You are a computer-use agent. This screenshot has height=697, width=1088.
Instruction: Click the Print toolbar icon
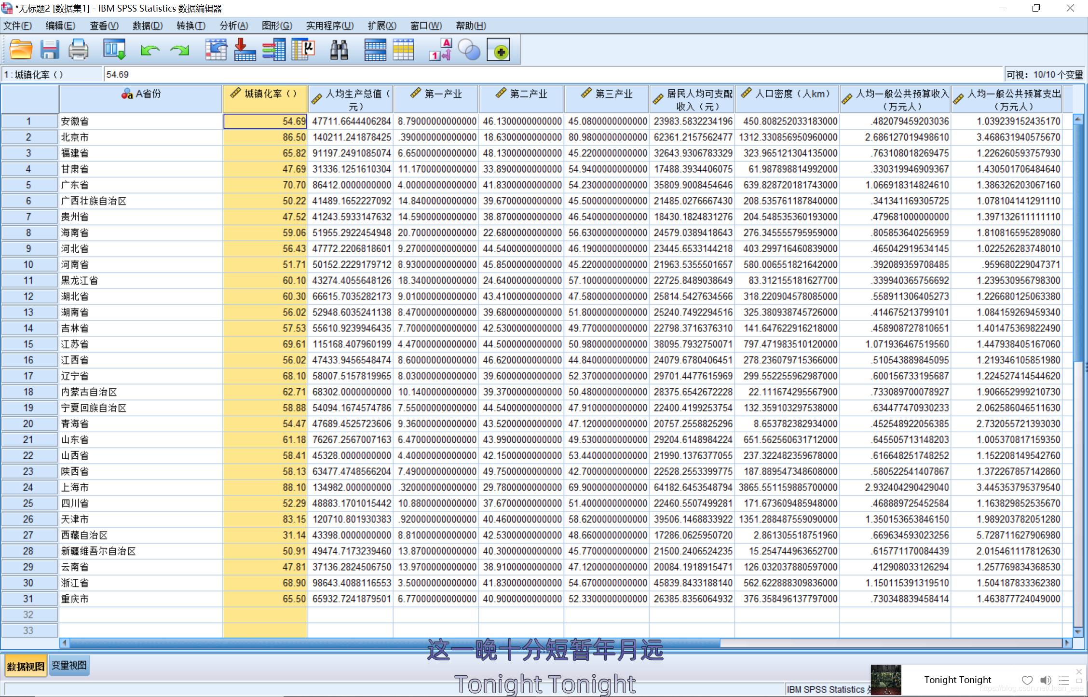pyautogui.click(x=78, y=50)
